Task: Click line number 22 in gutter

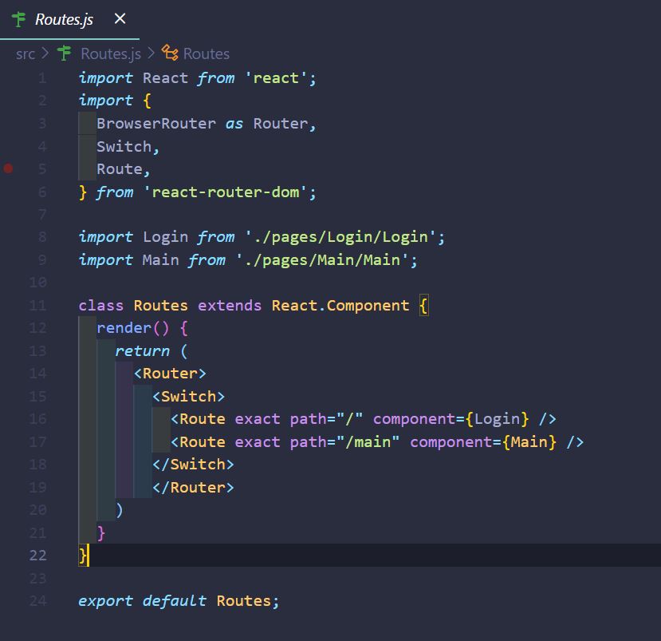Action: pyautogui.click(x=37, y=556)
